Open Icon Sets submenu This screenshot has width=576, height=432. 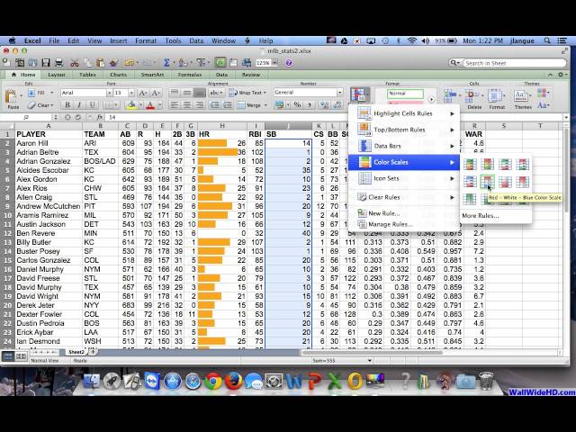(x=404, y=178)
